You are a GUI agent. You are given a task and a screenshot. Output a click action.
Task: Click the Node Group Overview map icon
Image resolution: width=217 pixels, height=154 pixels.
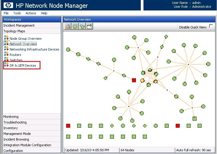tap(6, 38)
